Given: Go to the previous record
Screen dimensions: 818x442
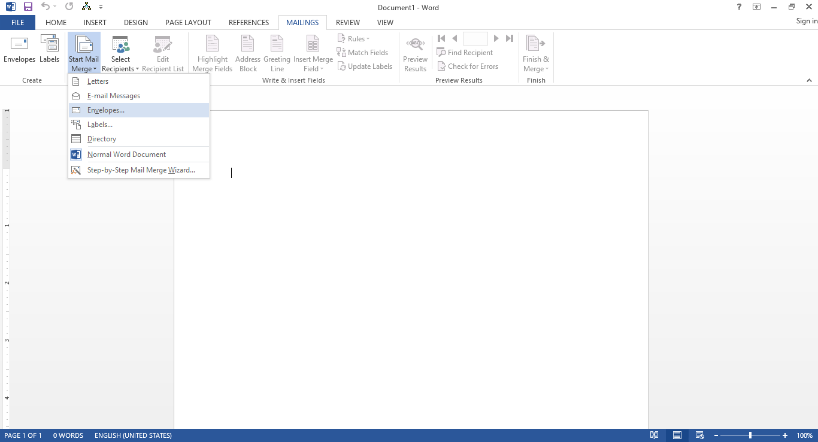Looking at the screenshot, I should 455,38.
